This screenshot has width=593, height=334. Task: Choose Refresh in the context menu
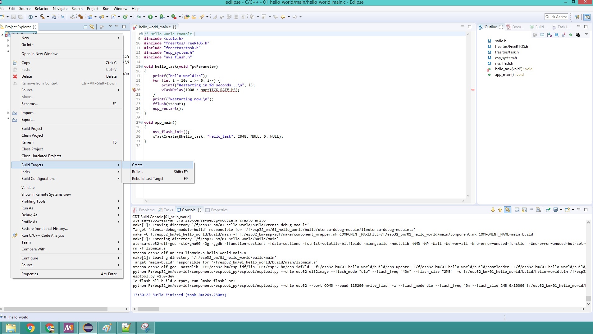[67, 142]
